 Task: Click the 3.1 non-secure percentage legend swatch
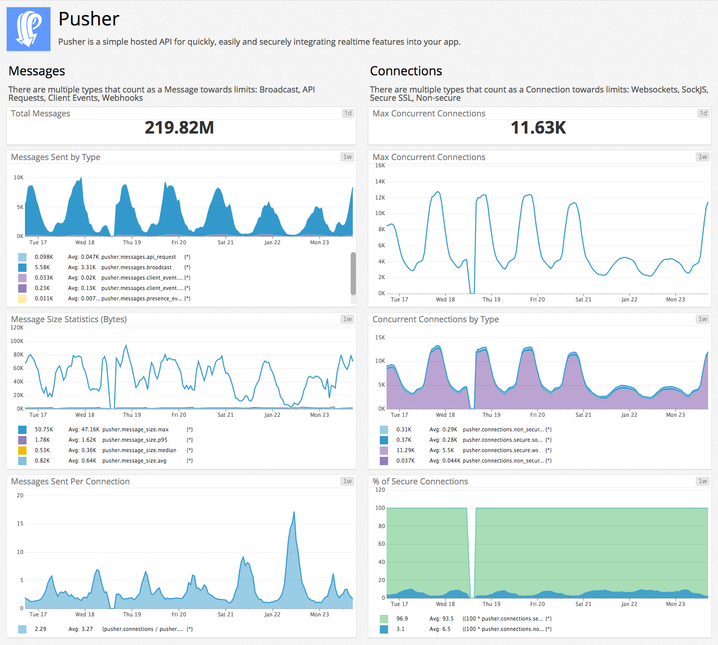tap(384, 629)
